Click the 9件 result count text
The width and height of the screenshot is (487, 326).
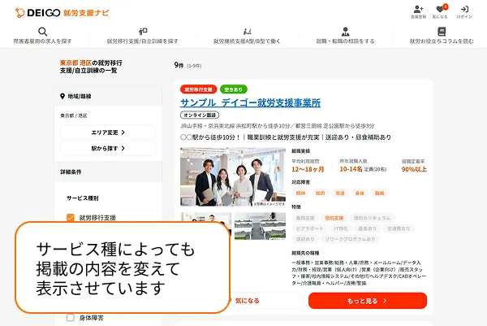click(179, 65)
